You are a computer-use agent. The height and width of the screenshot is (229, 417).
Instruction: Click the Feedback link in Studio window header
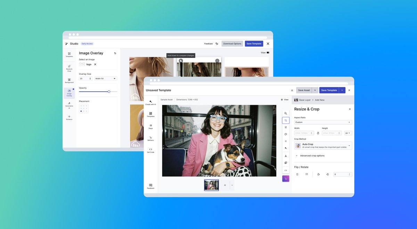(208, 44)
